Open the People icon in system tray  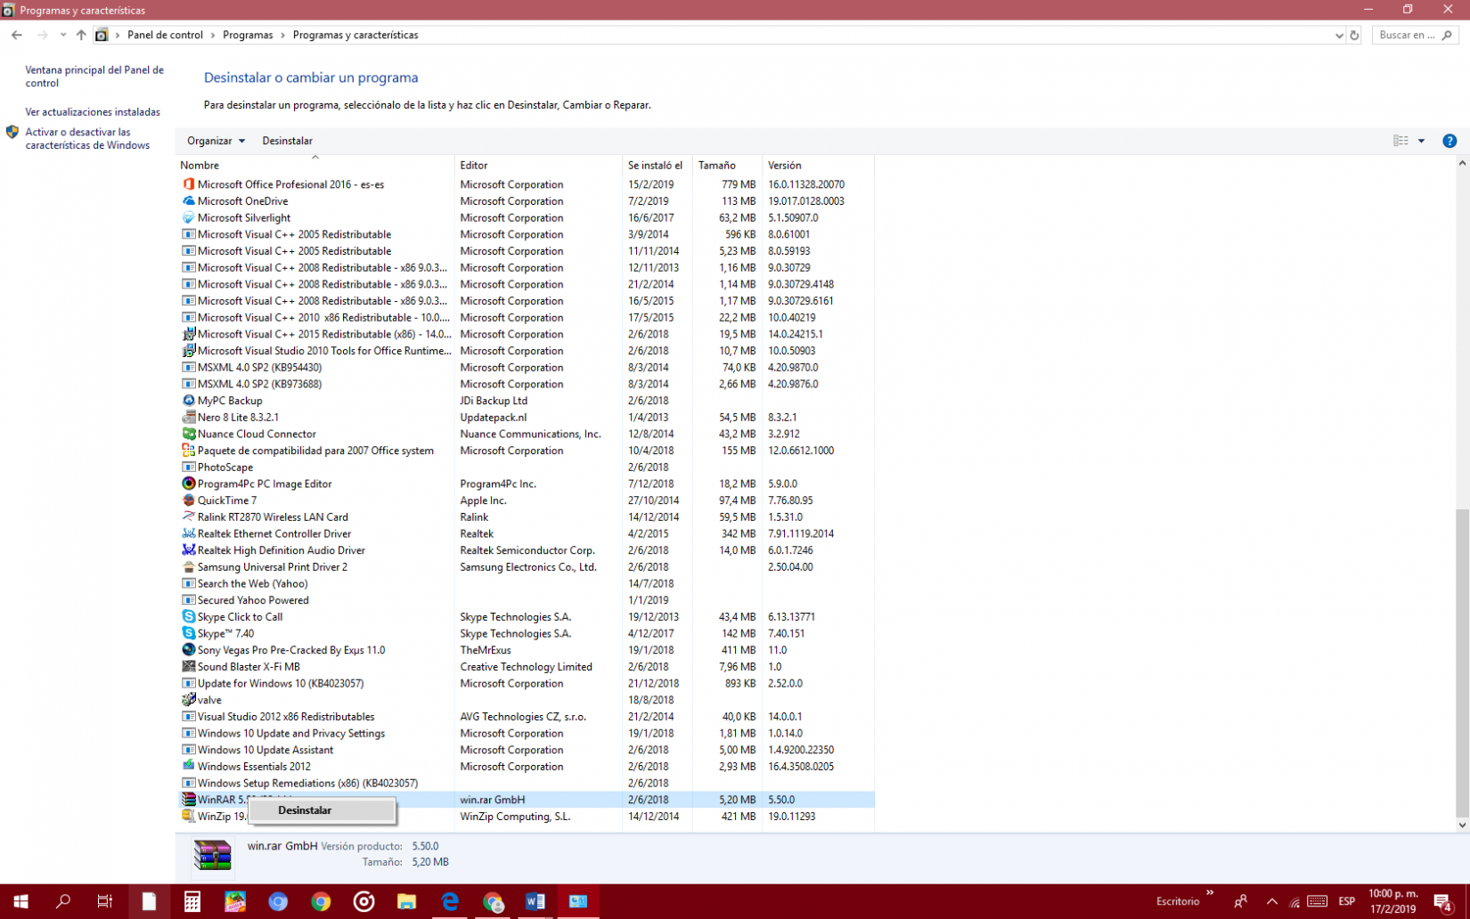1240,901
